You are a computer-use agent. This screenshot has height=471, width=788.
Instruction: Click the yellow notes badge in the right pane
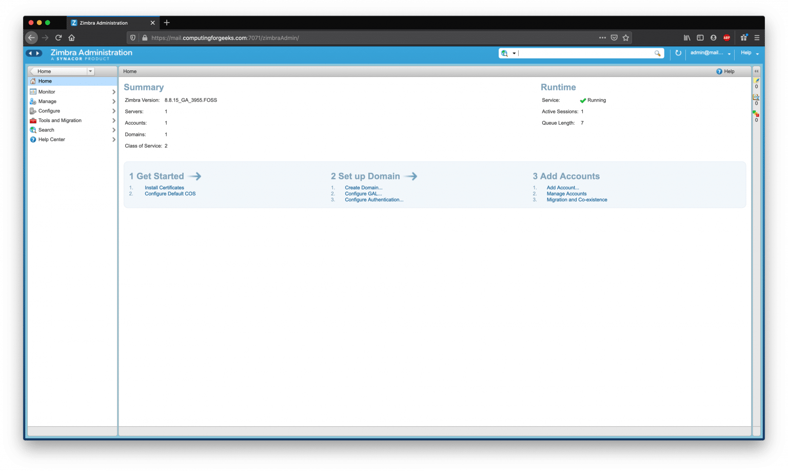[x=756, y=81]
